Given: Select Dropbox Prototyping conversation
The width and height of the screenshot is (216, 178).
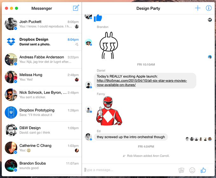Looking at the screenshot, I should coord(42,113).
